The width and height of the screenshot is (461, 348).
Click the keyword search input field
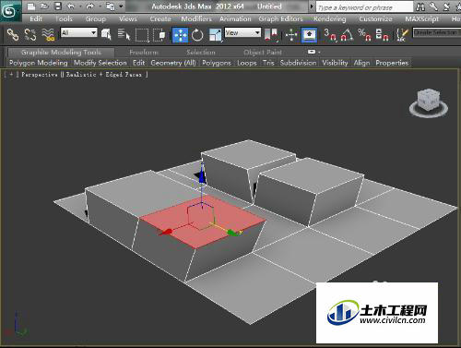click(364, 7)
